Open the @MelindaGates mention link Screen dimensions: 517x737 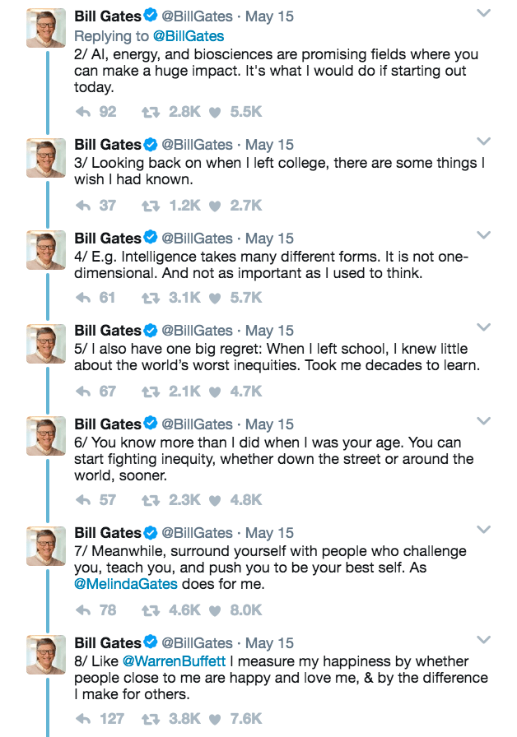click(126, 583)
